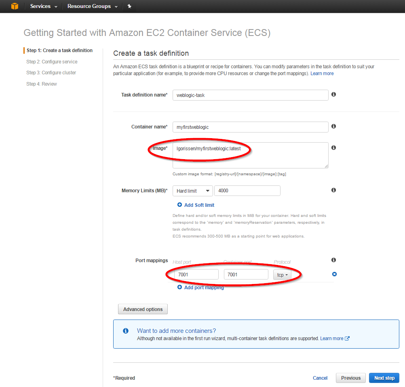Click info icon beside Memory Limits
Screen dimensions: 405x387
point(333,190)
